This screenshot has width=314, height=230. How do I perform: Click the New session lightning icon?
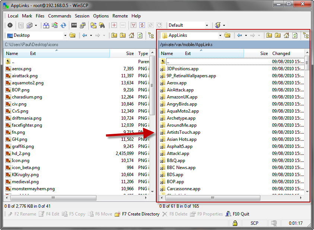tap(218, 25)
